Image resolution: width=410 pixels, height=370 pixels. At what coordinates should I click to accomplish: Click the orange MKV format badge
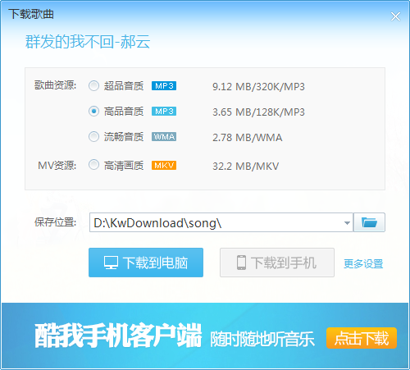pos(164,166)
